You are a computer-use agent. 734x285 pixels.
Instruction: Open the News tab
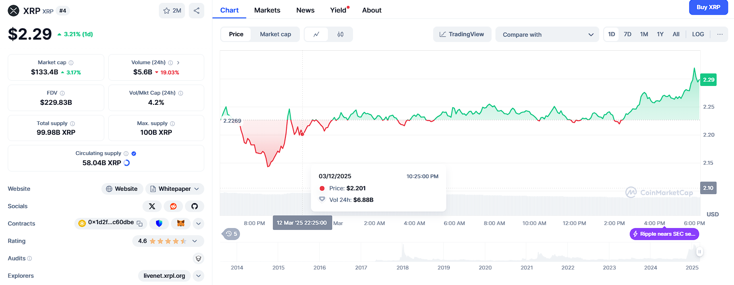coord(305,10)
